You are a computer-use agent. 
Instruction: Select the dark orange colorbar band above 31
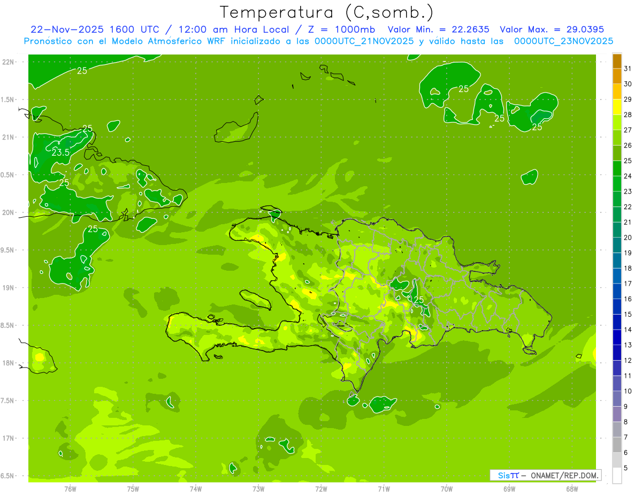coord(617,61)
